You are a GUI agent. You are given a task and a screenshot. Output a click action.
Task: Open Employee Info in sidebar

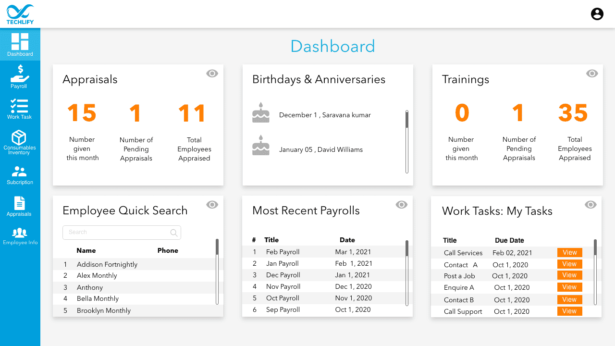tap(20, 236)
